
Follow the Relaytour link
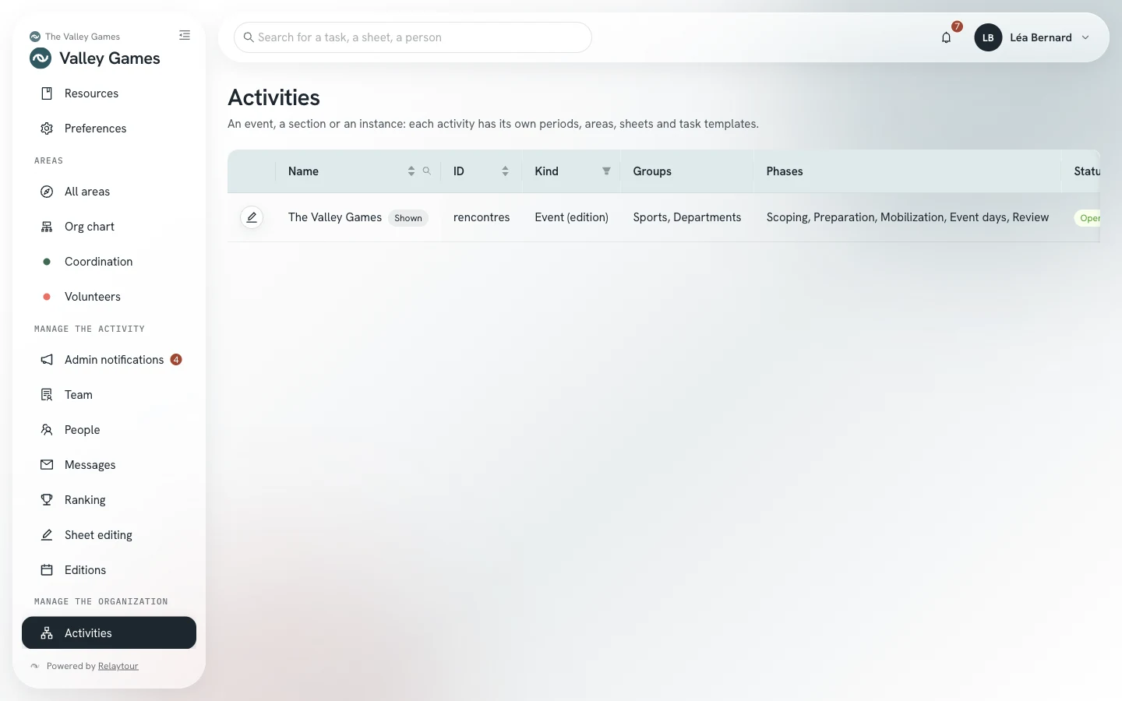[x=118, y=666]
